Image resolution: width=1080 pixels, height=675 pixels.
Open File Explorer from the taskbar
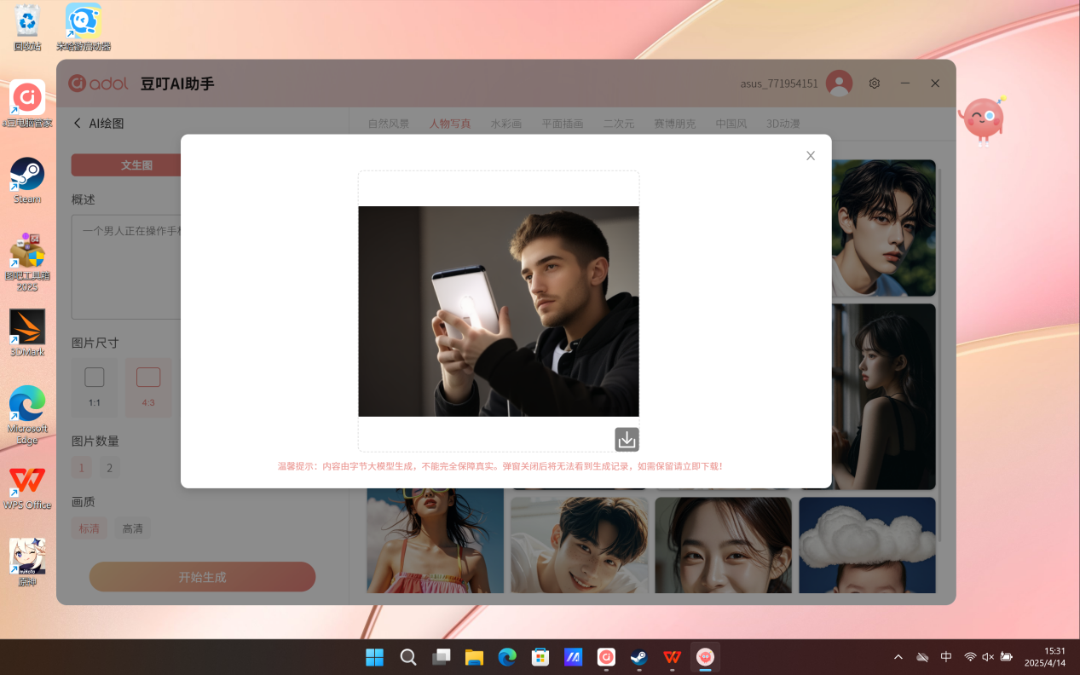pyautogui.click(x=474, y=657)
